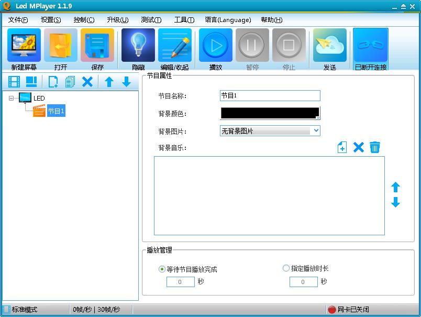Click the window layout icon in tree toolbar
The height and width of the screenshot is (317, 421).
[x=31, y=82]
